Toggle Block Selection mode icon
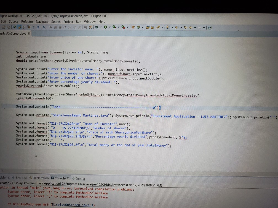This screenshot has height=208, width=278. [x=34, y=27]
